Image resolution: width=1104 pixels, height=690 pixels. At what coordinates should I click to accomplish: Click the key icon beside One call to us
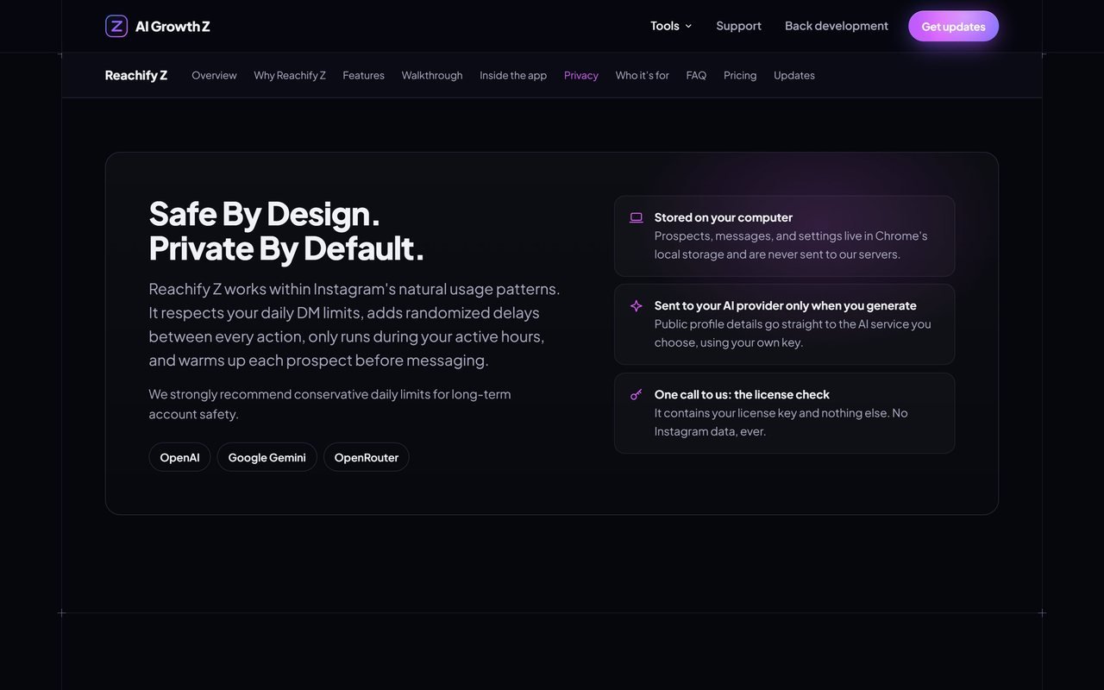pyautogui.click(x=637, y=394)
